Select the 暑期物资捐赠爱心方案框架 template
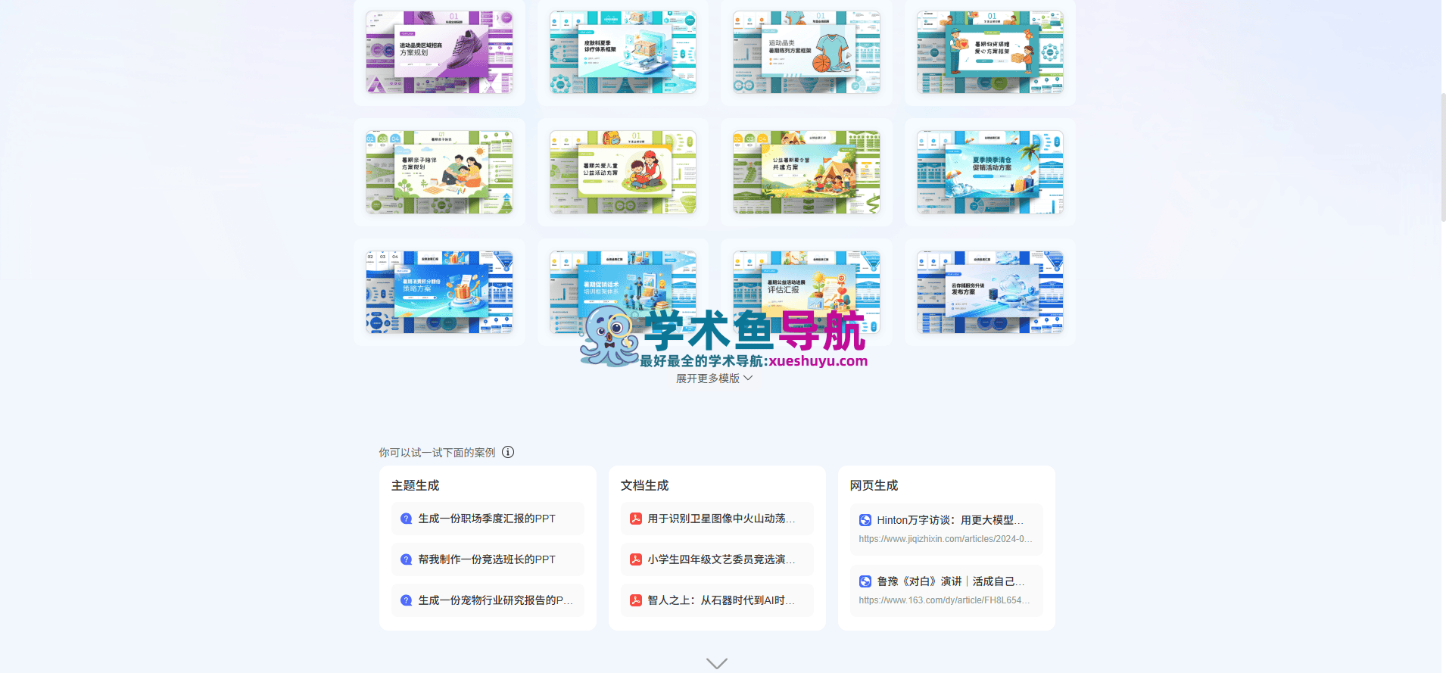The width and height of the screenshot is (1446, 673). pyautogui.click(x=990, y=52)
